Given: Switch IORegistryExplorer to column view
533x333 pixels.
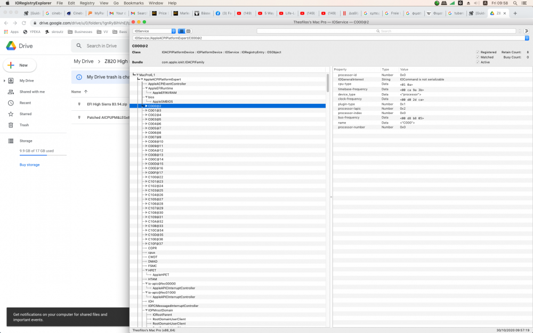Looking at the screenshot, I should [188, 31].
